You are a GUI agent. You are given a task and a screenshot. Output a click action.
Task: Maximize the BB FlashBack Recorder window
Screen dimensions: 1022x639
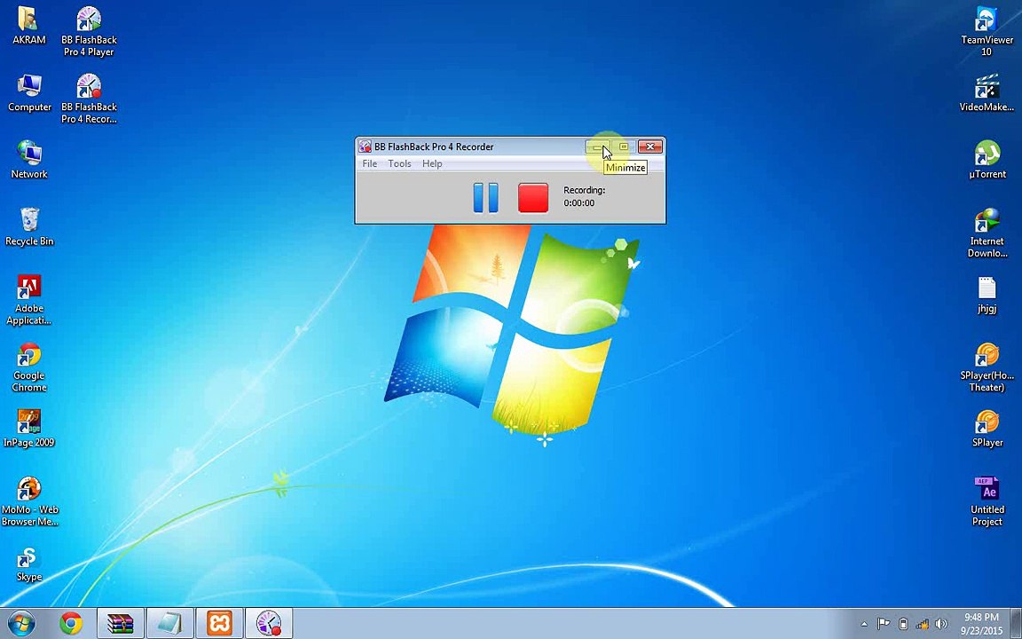pos(623,146)
